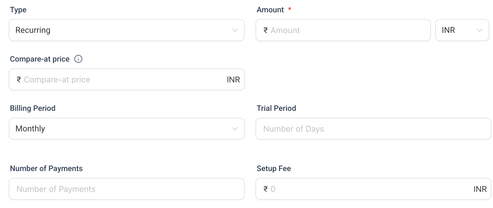Click the chevron on the Billing Period dropdown
493x208 pixels.
coord(234,129)
